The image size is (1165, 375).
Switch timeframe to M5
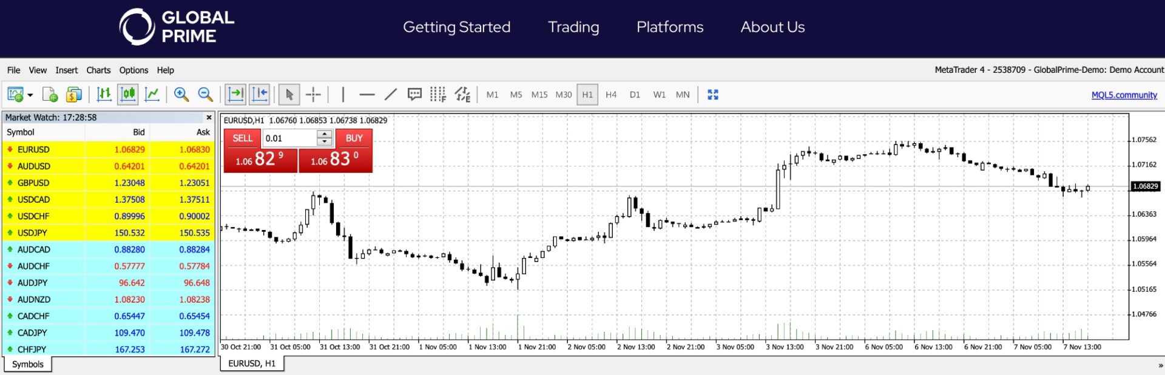coord(516,95)
